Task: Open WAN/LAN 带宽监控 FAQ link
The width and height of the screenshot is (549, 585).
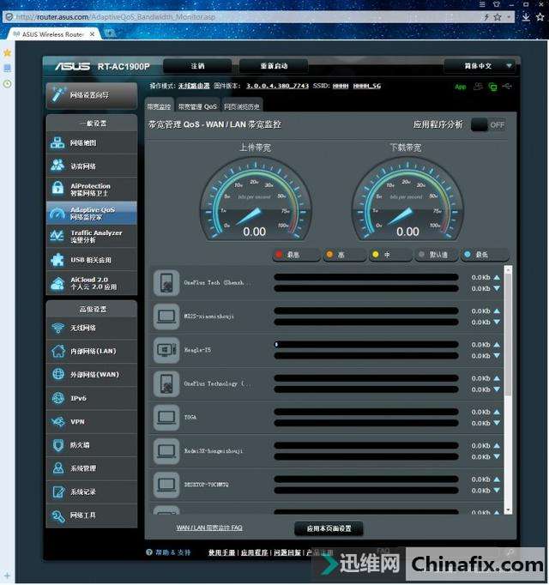Action: point(209,528)
